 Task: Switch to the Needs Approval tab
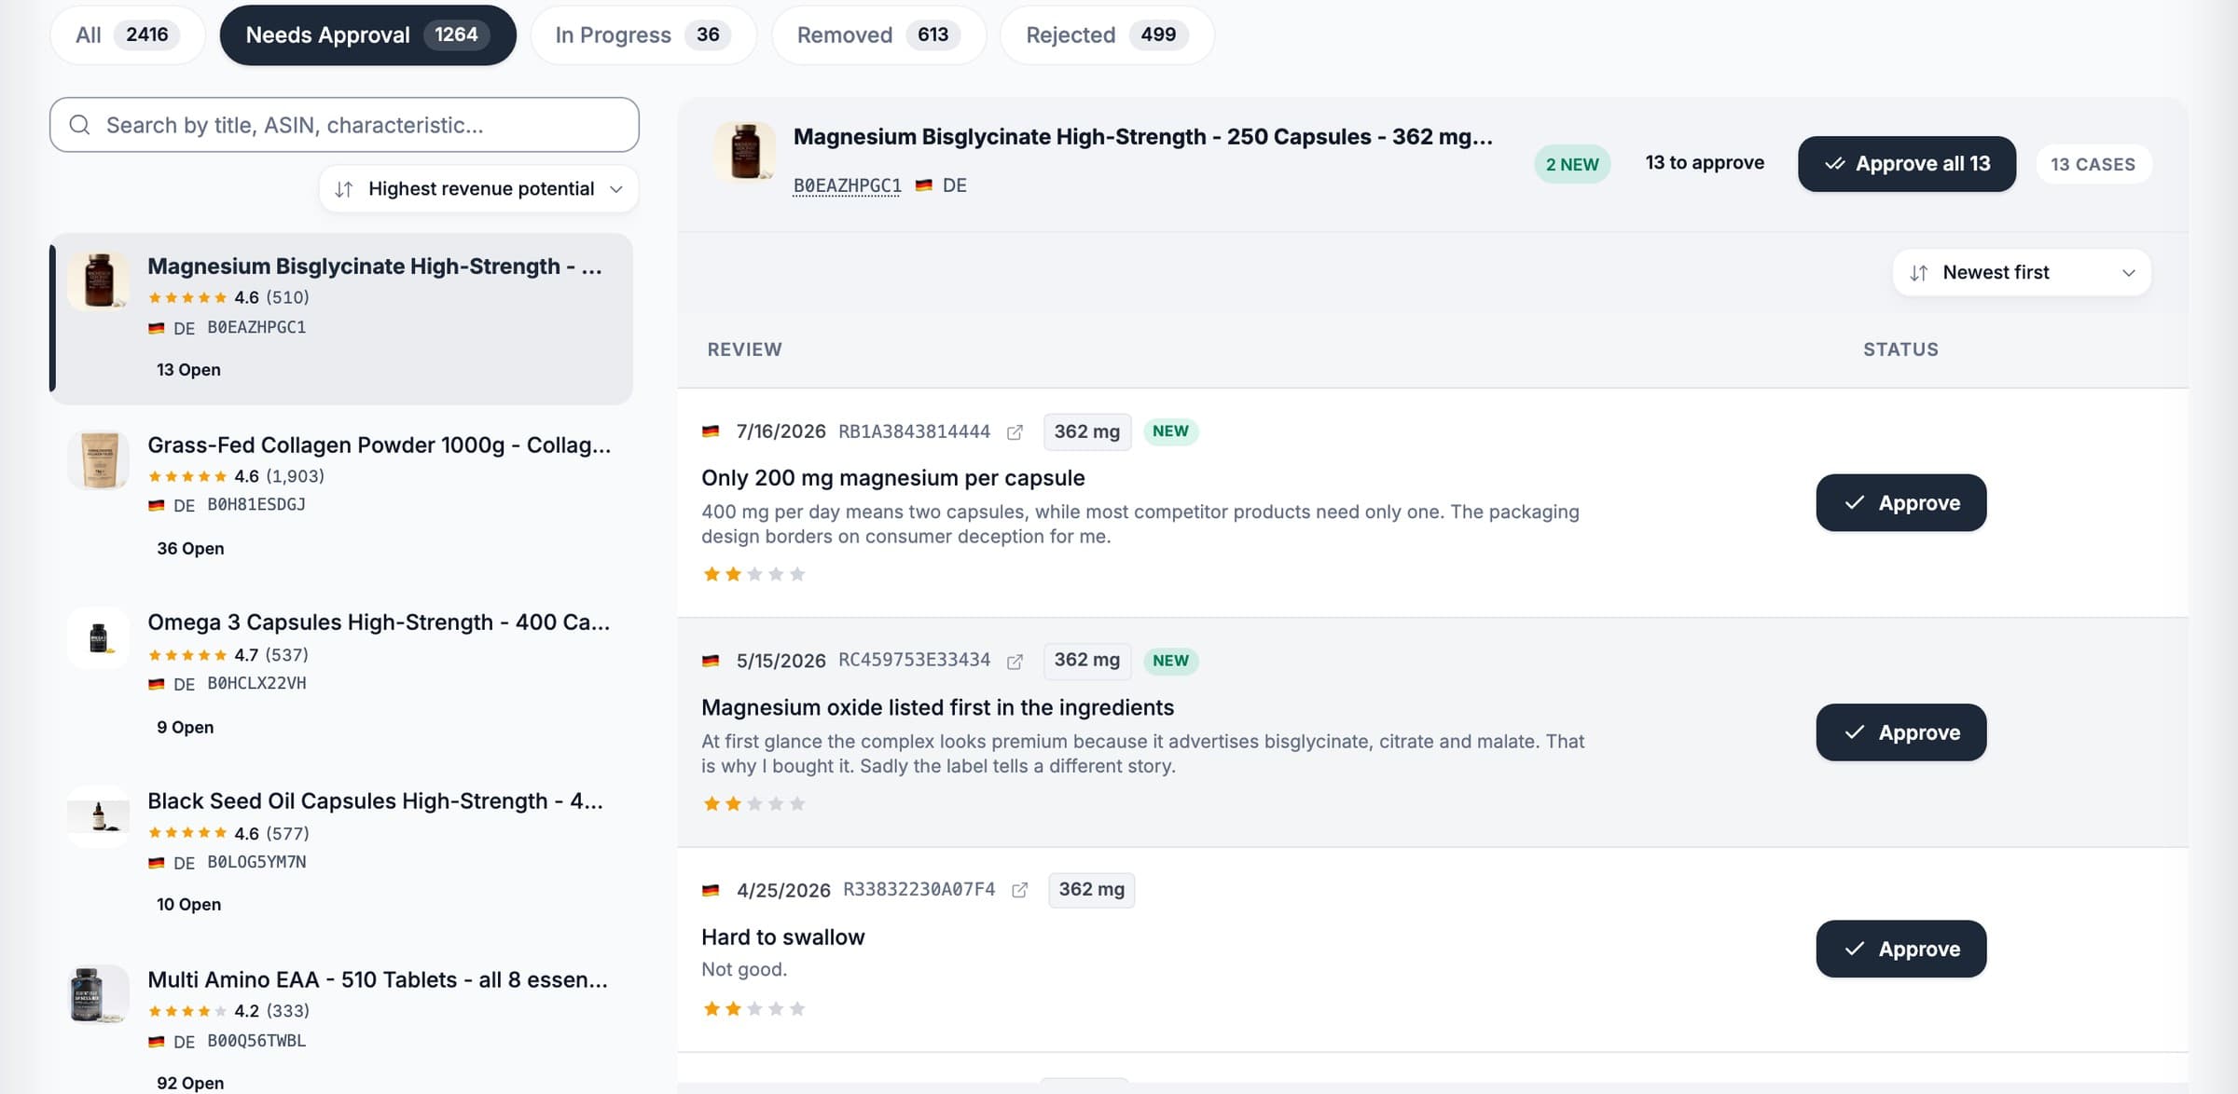tap(367, 35)
